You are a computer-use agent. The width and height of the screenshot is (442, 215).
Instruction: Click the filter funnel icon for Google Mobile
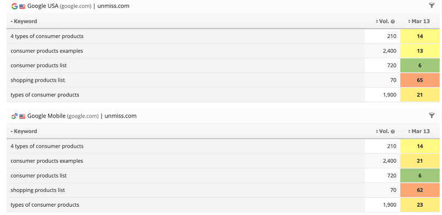pyautogui.click(x=432, y=115)
